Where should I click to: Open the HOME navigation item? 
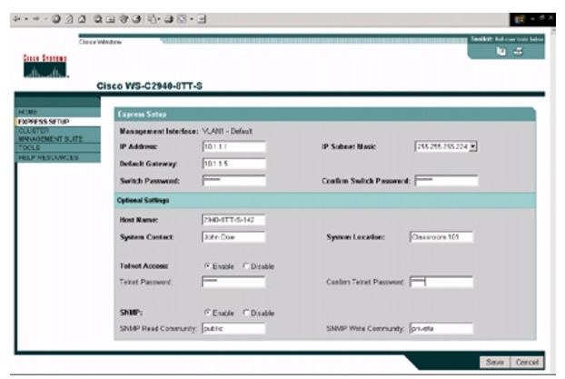[x=57, y=112]
